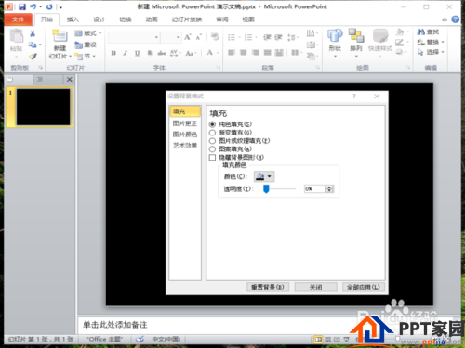Decrease paragraph indent level
Screen dimensions: 465x348
click(267, 37)
